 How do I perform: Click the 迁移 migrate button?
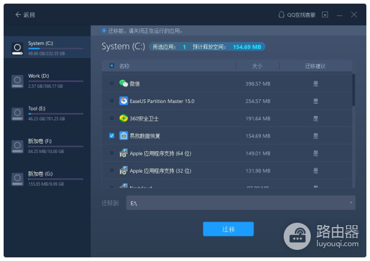228,229
